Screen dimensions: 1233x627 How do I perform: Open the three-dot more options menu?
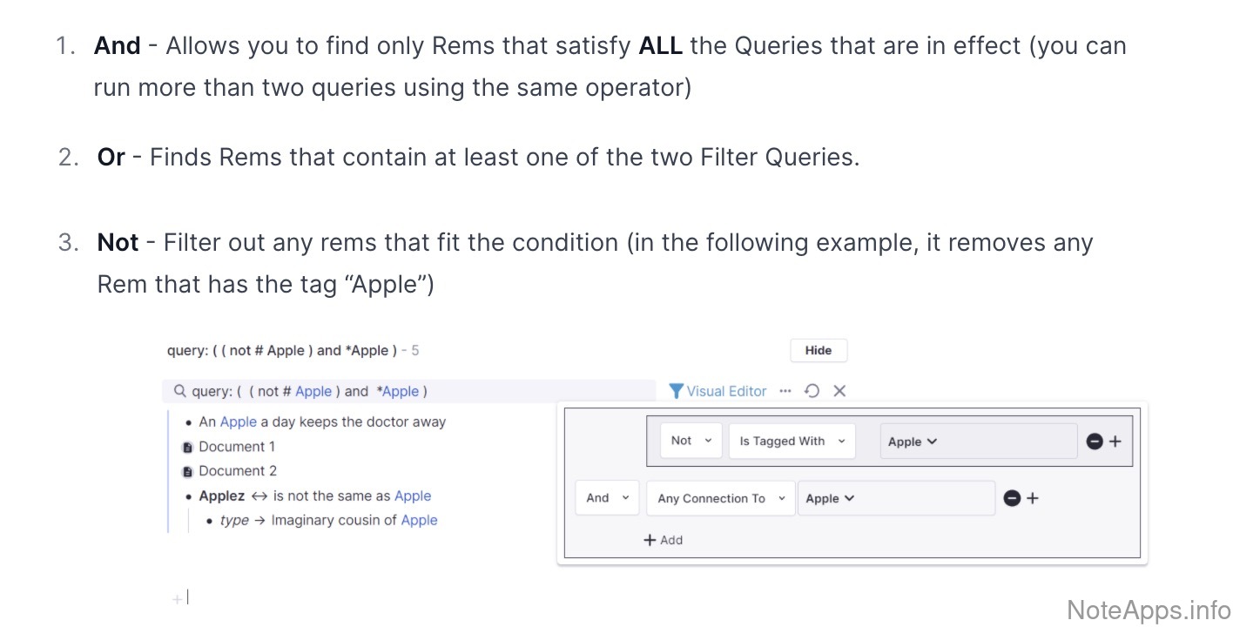(785, 391)
